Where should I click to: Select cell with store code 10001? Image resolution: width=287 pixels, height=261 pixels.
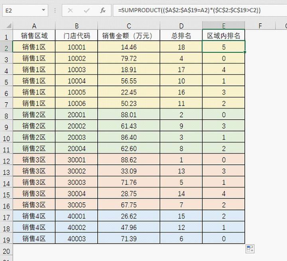click(x=77, y=47)
